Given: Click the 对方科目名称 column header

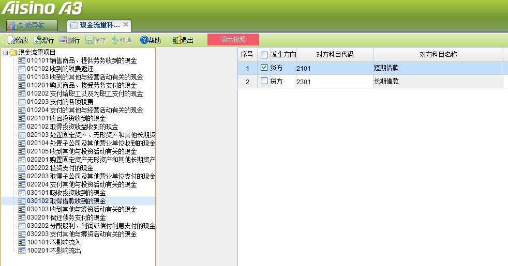Looking at the screenshot, I should [x=438, y=54].
